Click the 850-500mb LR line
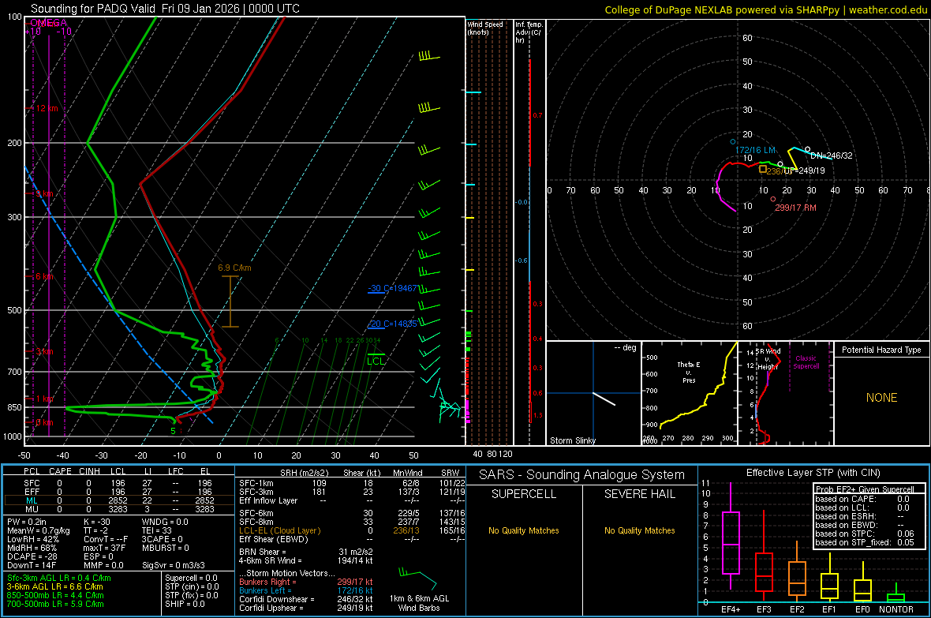 (x=55, y=595)
